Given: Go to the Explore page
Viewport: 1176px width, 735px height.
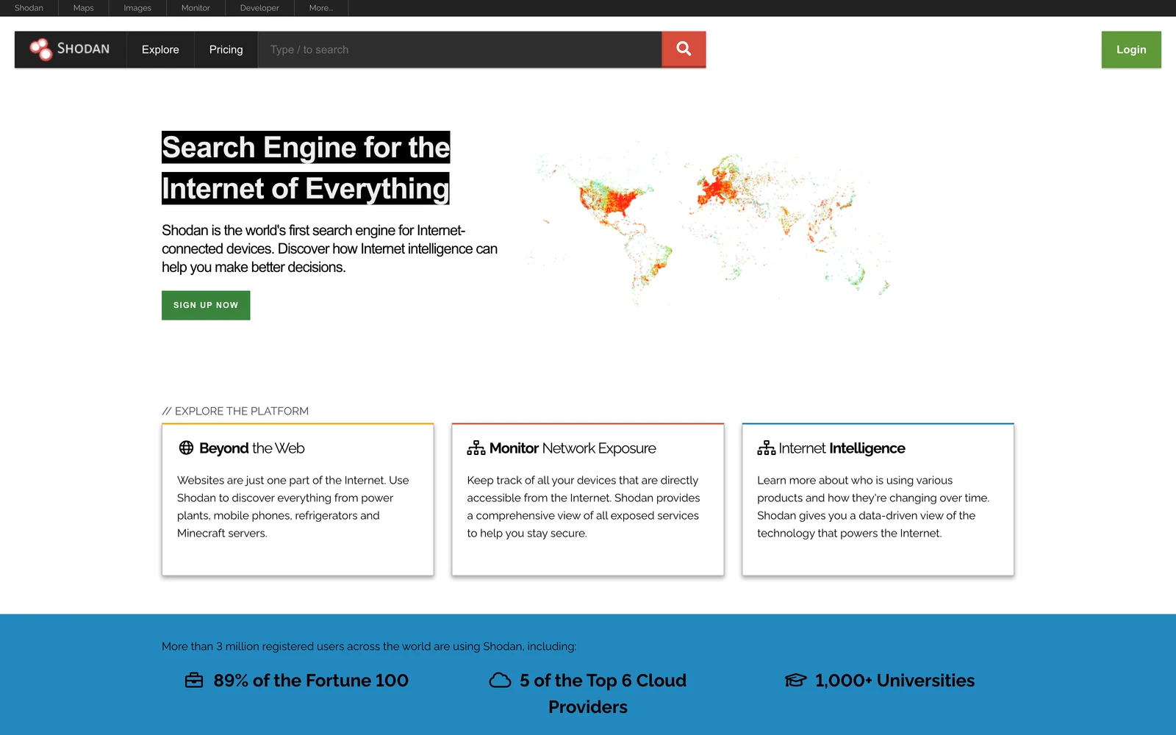Looking at the screenshot, I should [x=160, y=49].
